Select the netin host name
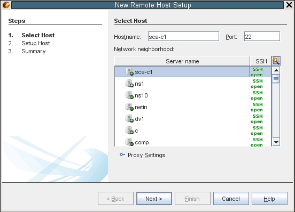This screenshot has width=295, height=212. [141, 107]
